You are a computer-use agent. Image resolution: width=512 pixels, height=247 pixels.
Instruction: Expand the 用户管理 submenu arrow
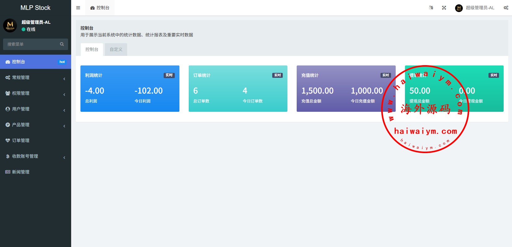(64, 110)
